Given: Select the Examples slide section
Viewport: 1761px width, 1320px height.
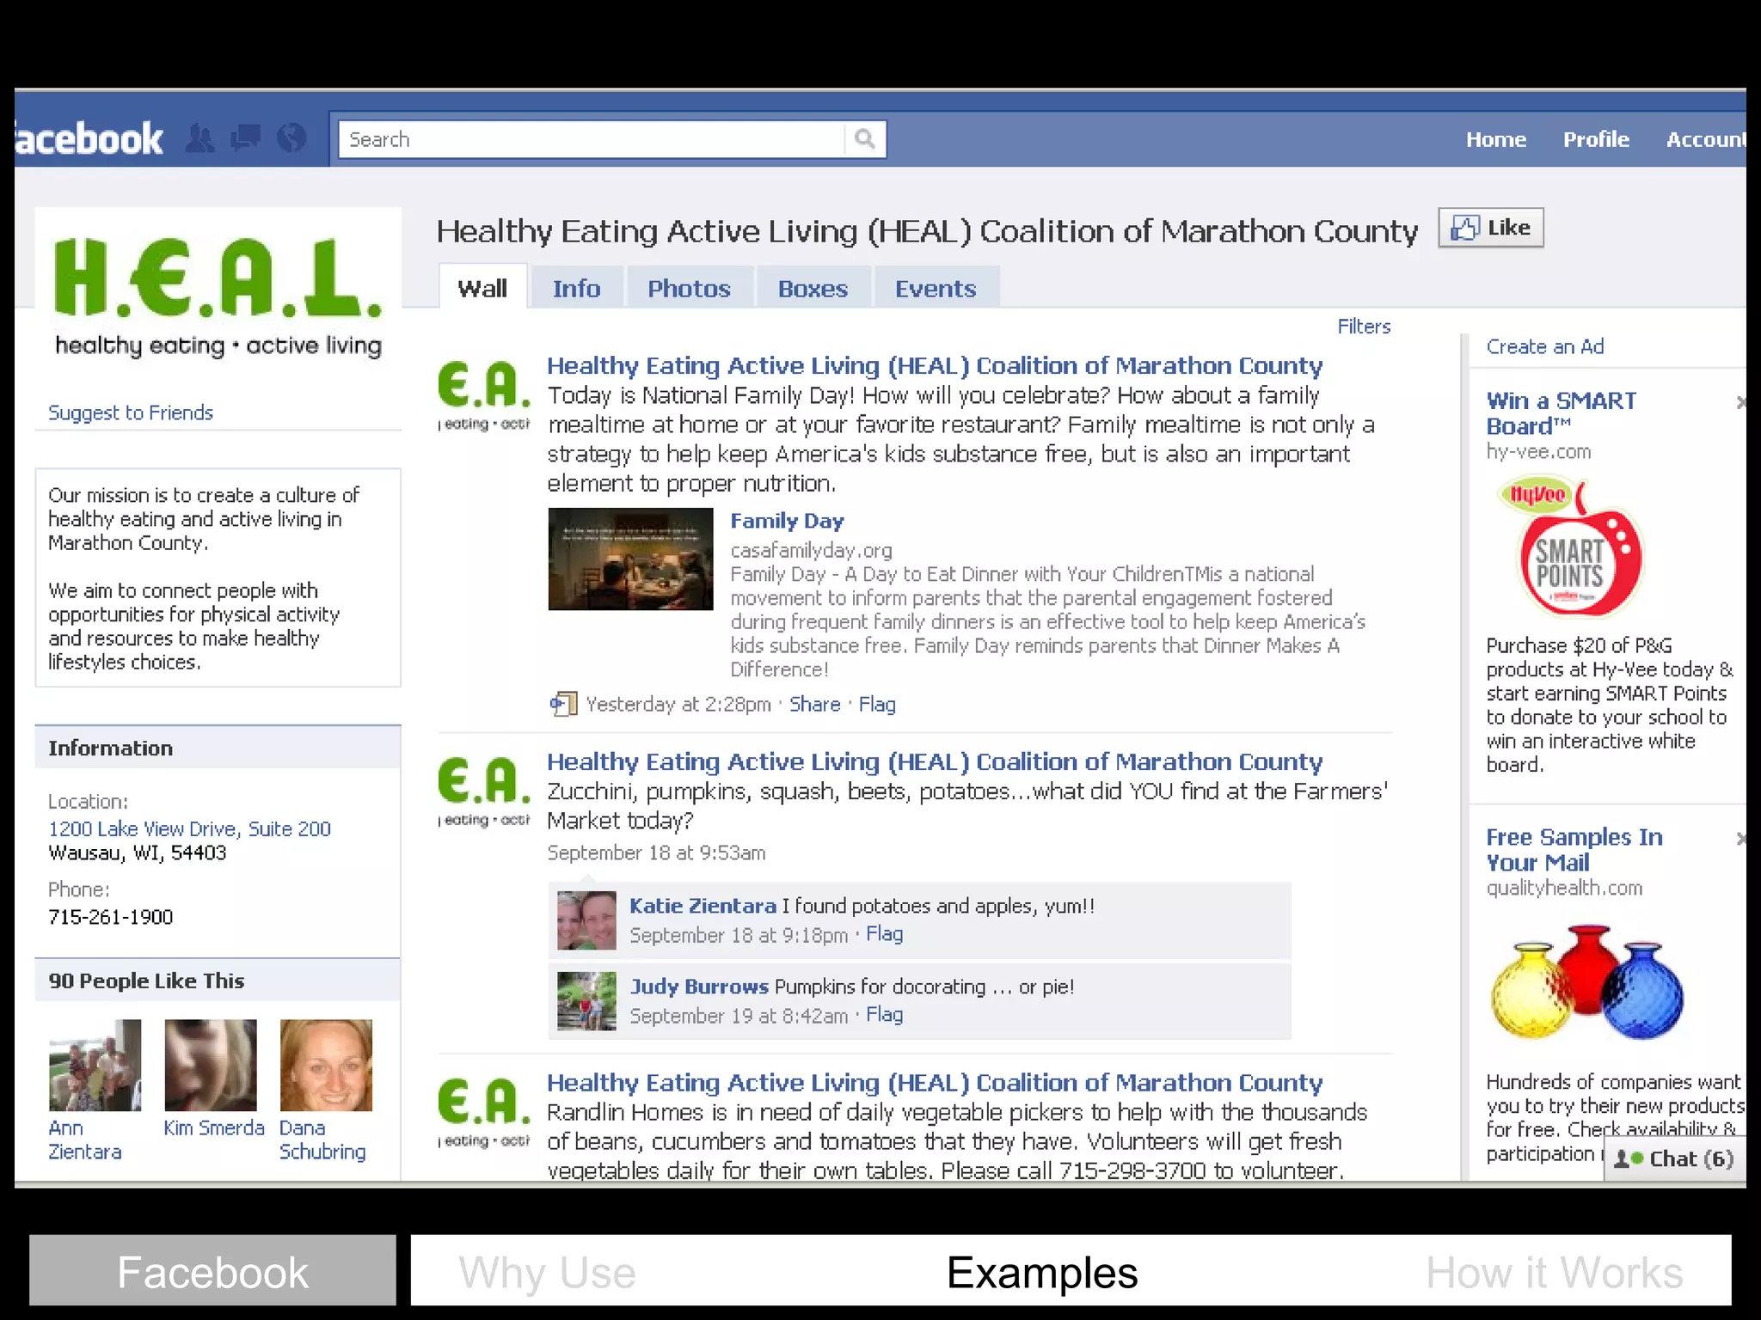Looking at the screenshot, I should pos(1042,1273).
